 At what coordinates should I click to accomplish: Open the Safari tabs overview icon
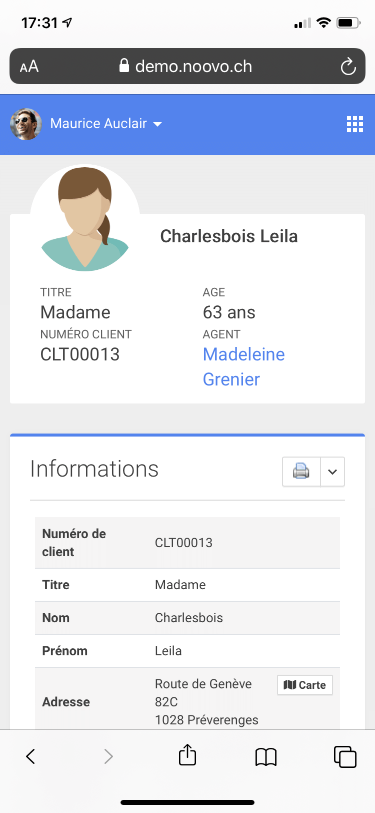click(x=345, y=756)
